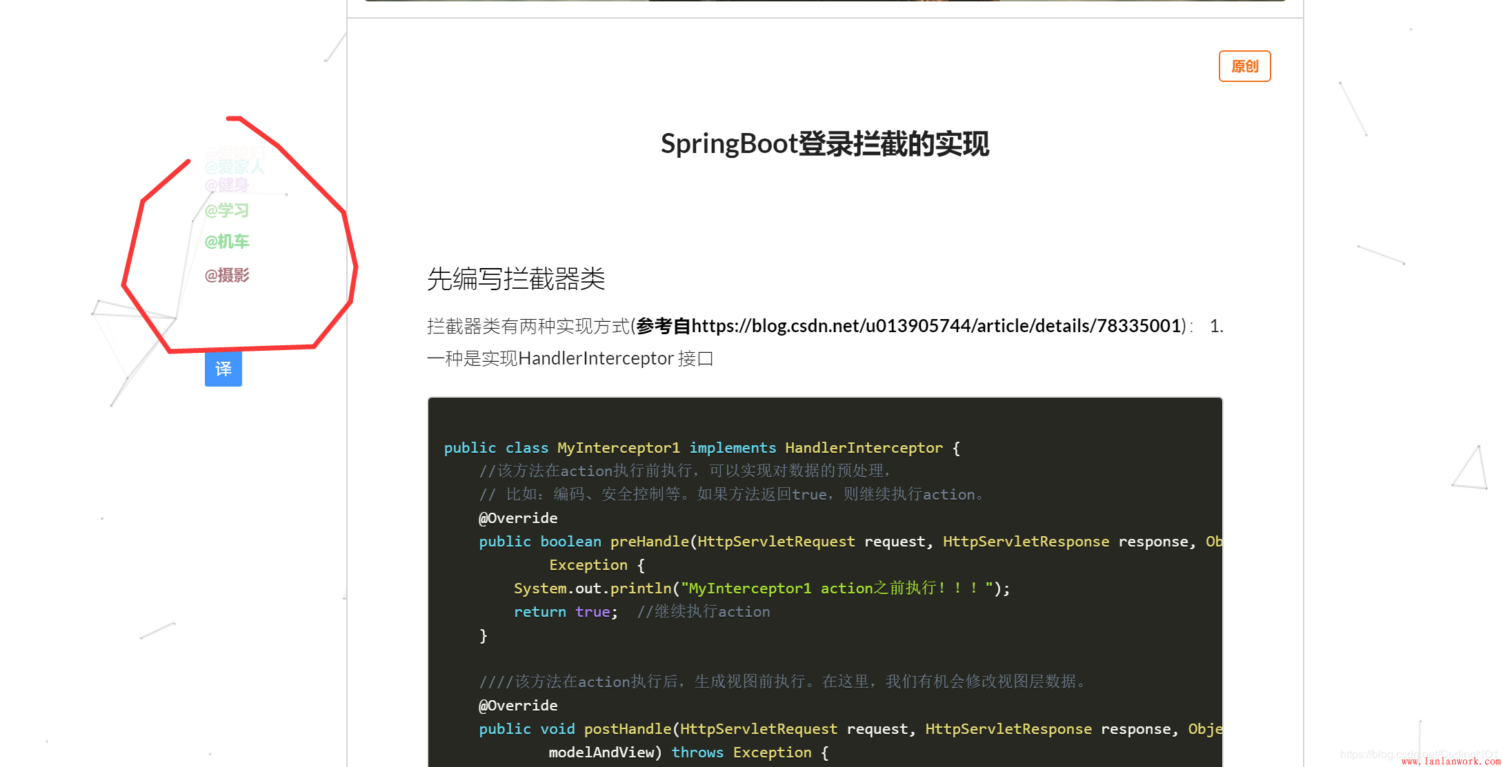Viewport: 1503px width, 767px height.
Task: Click the 先编写拦截器类 section heading
Action: click(515, 279)
